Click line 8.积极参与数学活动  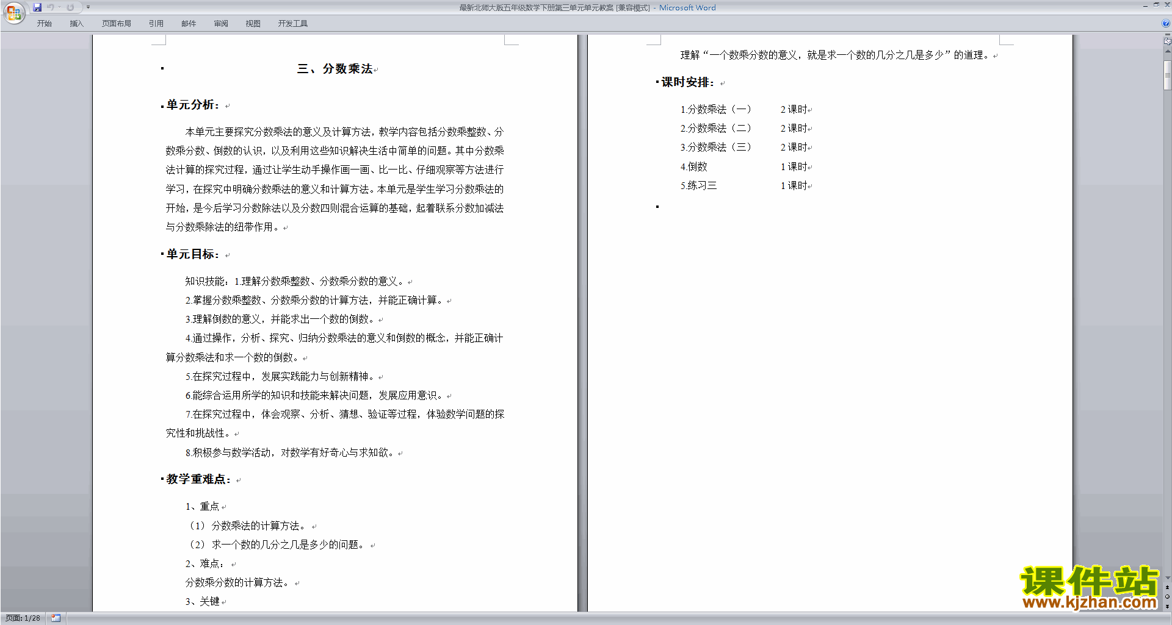pos(290,452)
